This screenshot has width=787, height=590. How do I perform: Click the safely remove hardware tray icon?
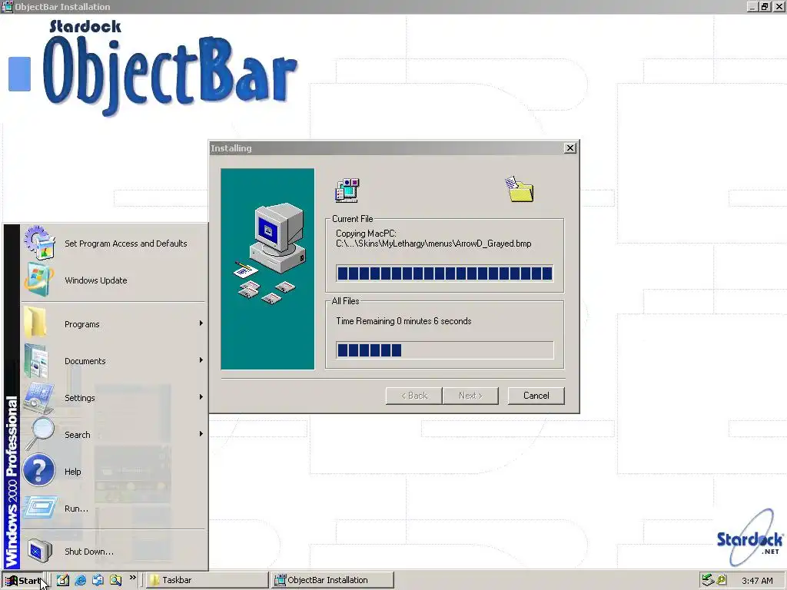(708, 580)
